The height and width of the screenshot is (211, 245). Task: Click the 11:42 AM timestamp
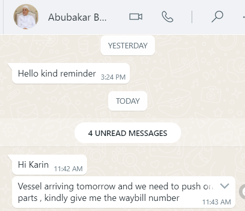[x=68, y=169]
